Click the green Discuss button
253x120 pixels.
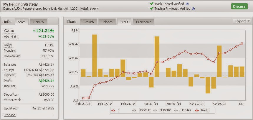pos(239,6)
